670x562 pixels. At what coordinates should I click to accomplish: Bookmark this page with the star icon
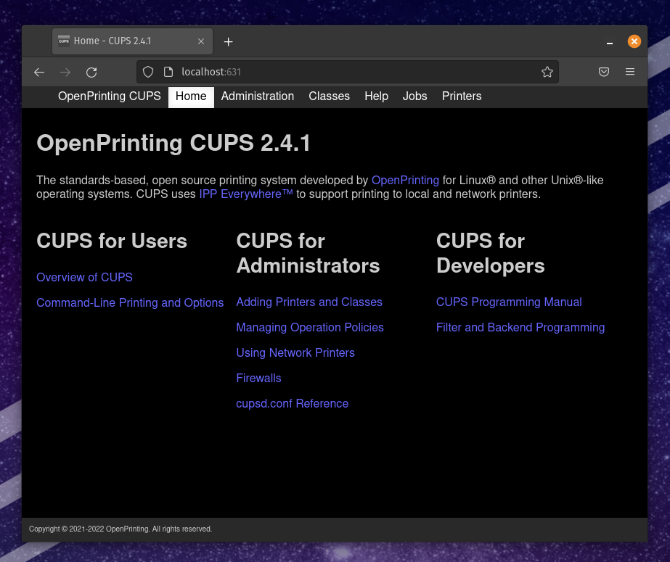(x=547, y=72)
